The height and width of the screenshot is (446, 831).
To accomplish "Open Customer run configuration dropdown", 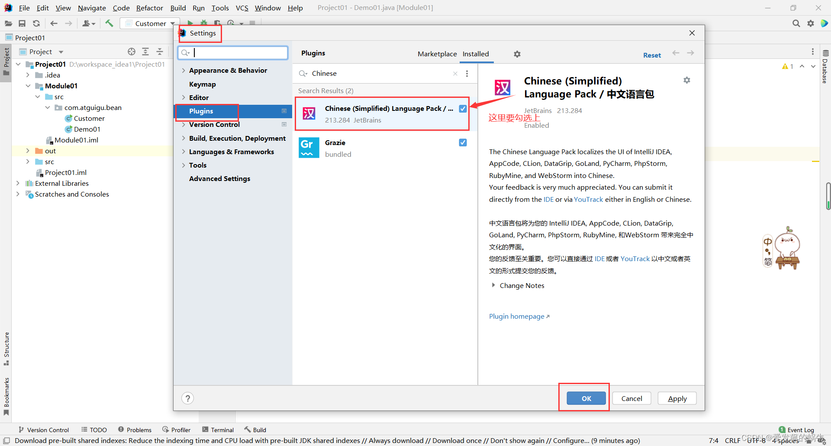I will tap(150, 23).
